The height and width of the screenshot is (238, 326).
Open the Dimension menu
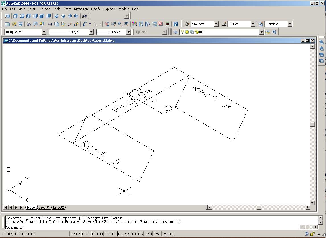point(81,9)
